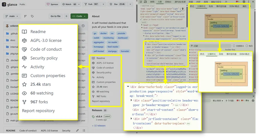Image resolution: width=261 pixels, height=139 pixels.
Task: Collapse the body node in DOM tree
Action: pyautogui.click(x=142, y=28)
